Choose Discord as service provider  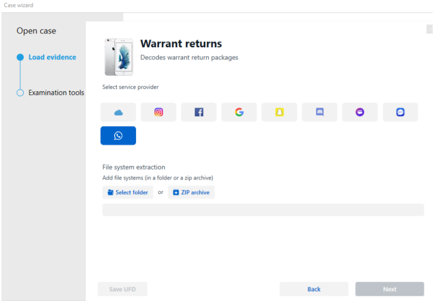tap(319, 112)
